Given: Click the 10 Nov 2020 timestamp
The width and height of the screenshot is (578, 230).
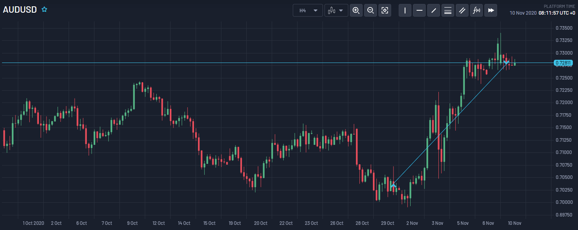Looking at the screenshot, I should tap(524, 12).
